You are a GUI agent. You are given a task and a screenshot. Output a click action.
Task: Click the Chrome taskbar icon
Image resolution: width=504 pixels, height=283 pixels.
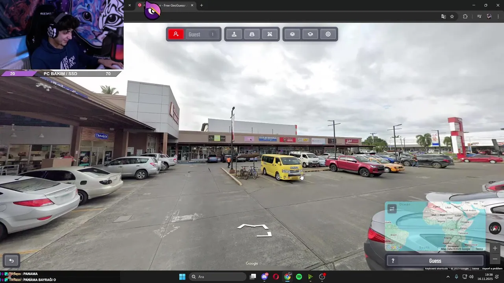[287, 277]
